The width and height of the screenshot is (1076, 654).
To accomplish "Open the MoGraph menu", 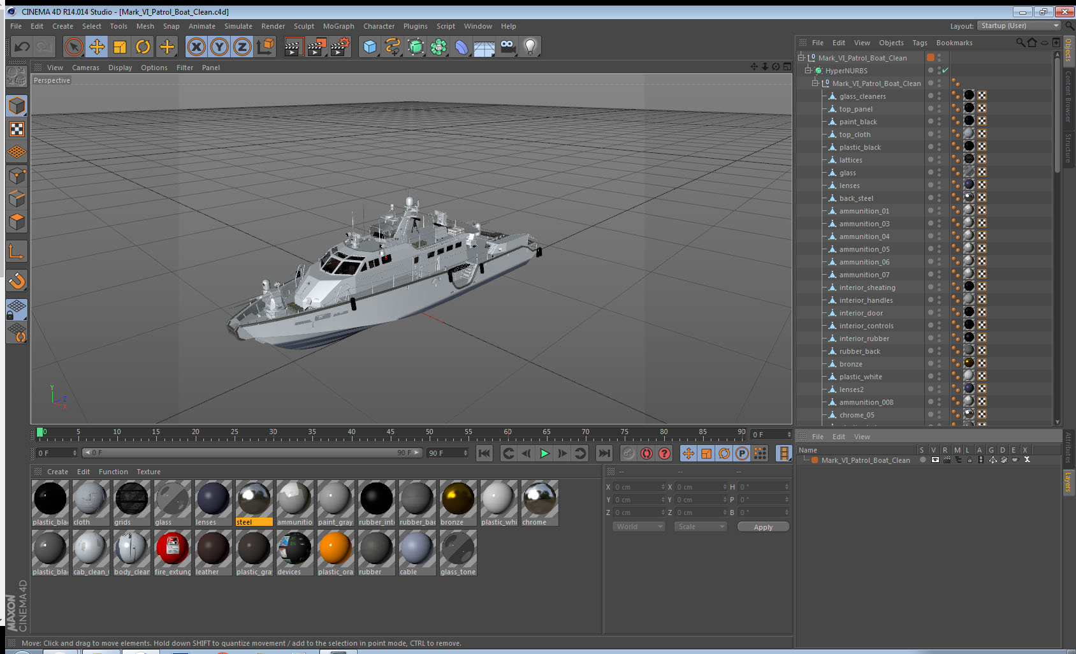I will [x=338, y=26].
